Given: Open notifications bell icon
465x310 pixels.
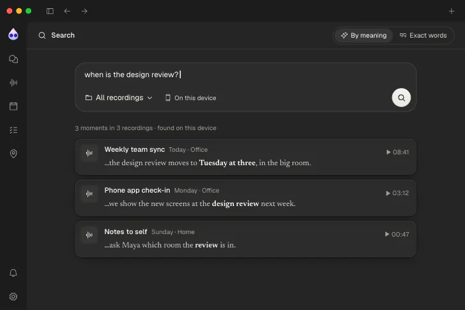Looking at the screenshot, I should (13, 273).
